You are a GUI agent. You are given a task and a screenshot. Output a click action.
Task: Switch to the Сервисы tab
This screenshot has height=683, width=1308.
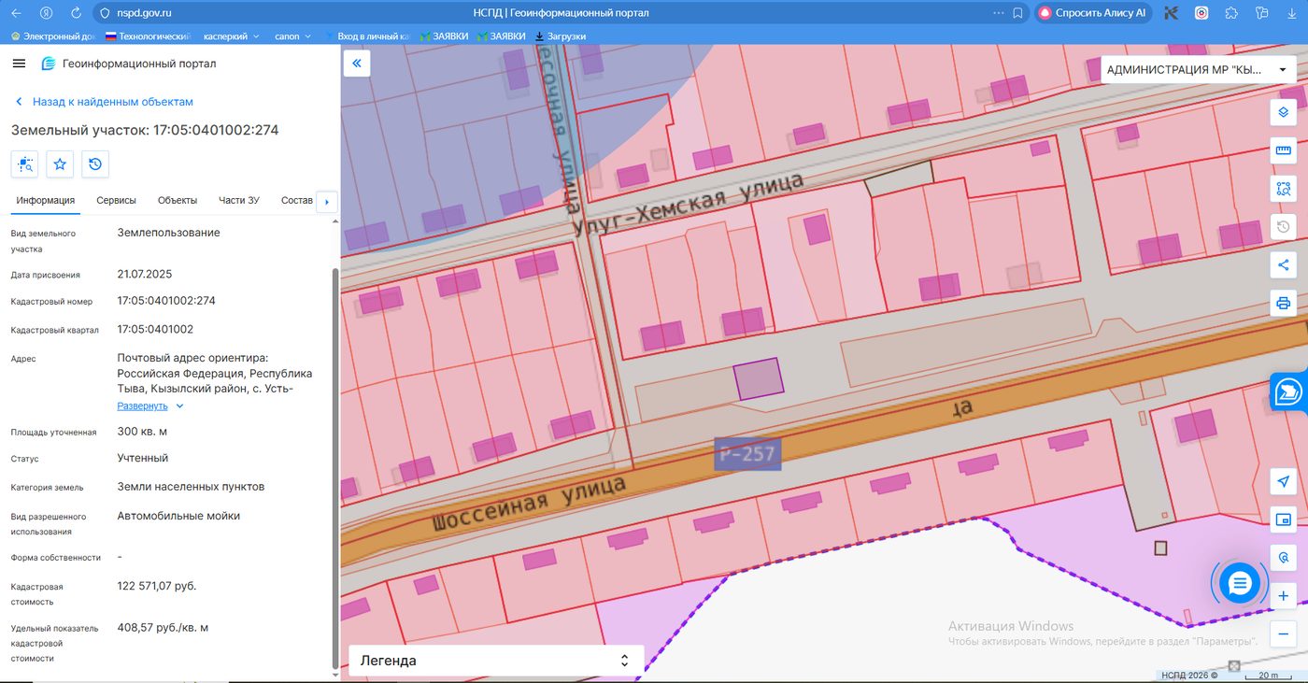pyautogui.click(x=116, y=200)
